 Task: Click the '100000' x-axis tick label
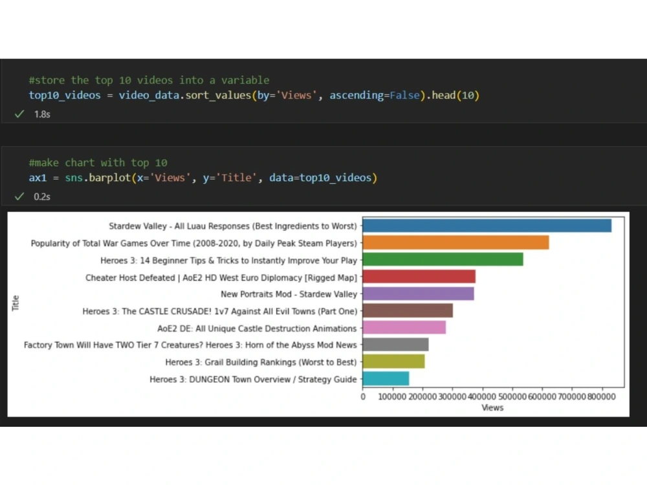pos(392,397)
